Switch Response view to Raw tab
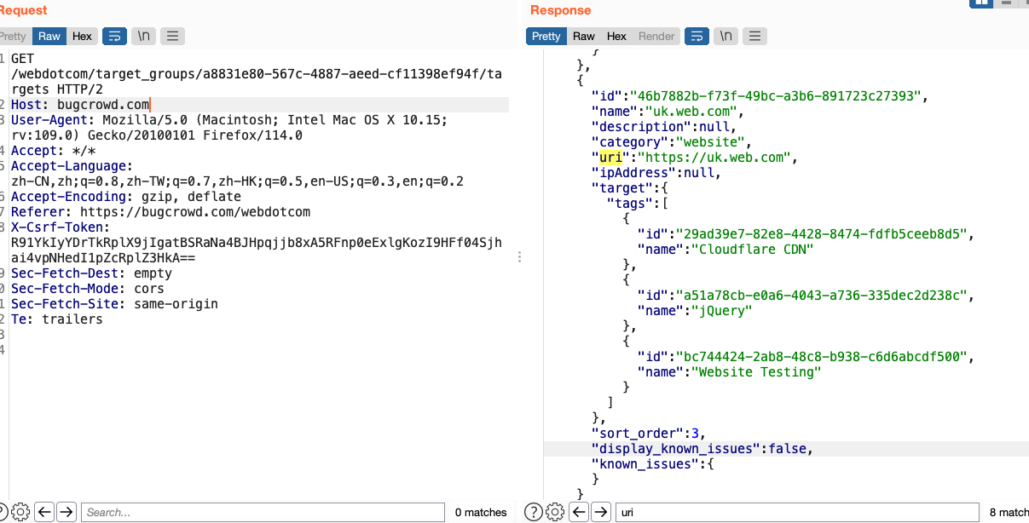 coord(584,36)
